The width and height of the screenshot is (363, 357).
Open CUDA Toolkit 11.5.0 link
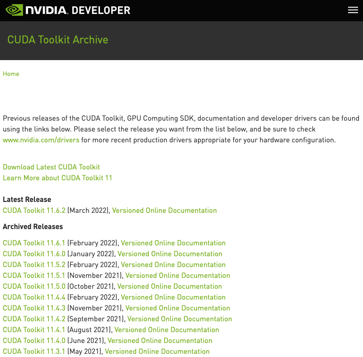[x=34, y=287]
